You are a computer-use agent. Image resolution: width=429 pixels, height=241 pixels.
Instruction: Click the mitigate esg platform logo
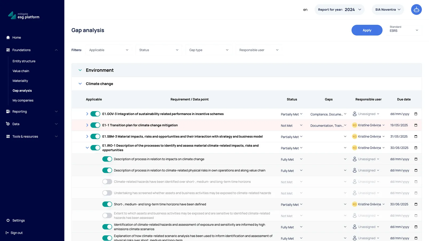tap(24, 16)
